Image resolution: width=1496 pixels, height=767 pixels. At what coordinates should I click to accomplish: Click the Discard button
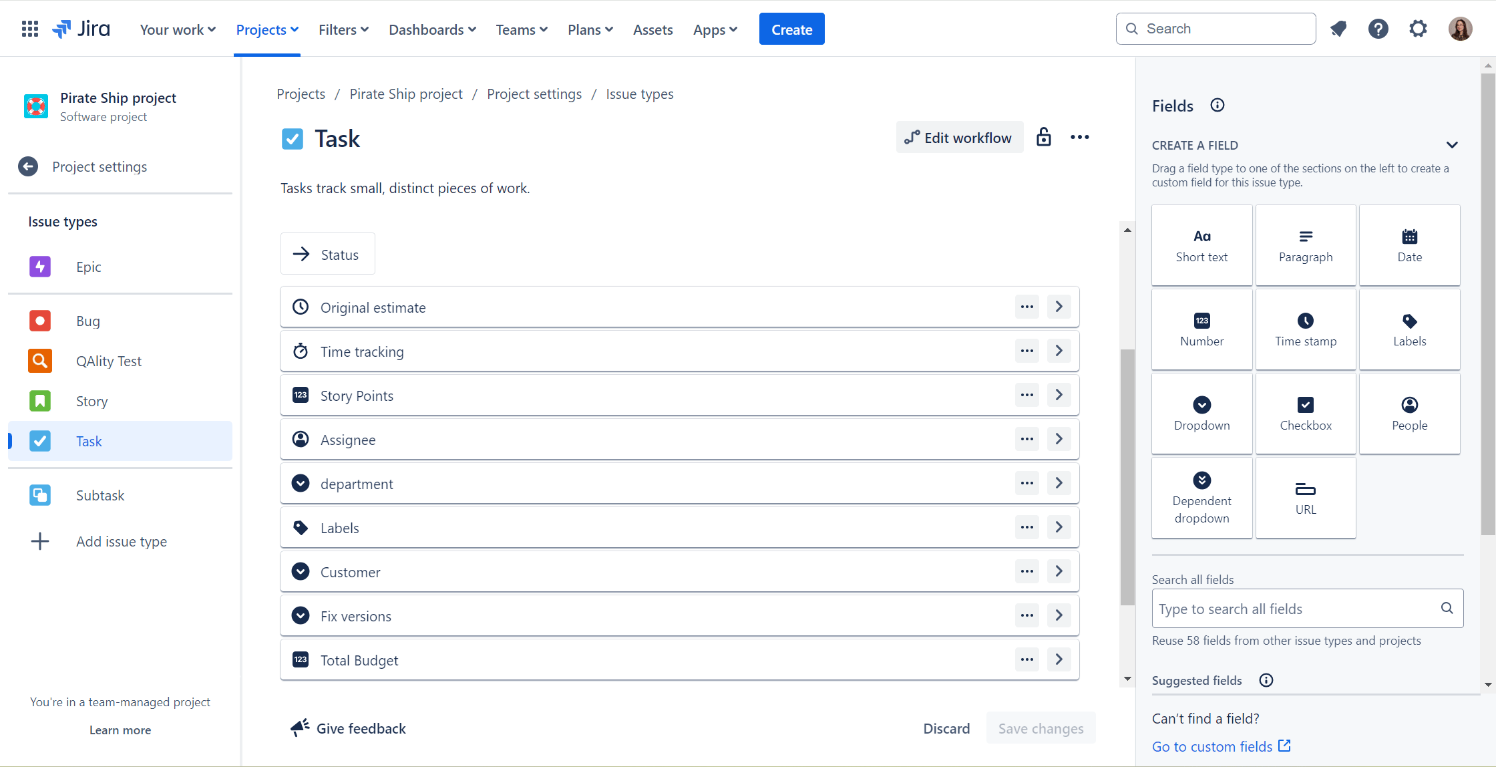pos(946,728)
